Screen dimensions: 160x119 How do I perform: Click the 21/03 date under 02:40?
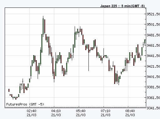point(31,115)
